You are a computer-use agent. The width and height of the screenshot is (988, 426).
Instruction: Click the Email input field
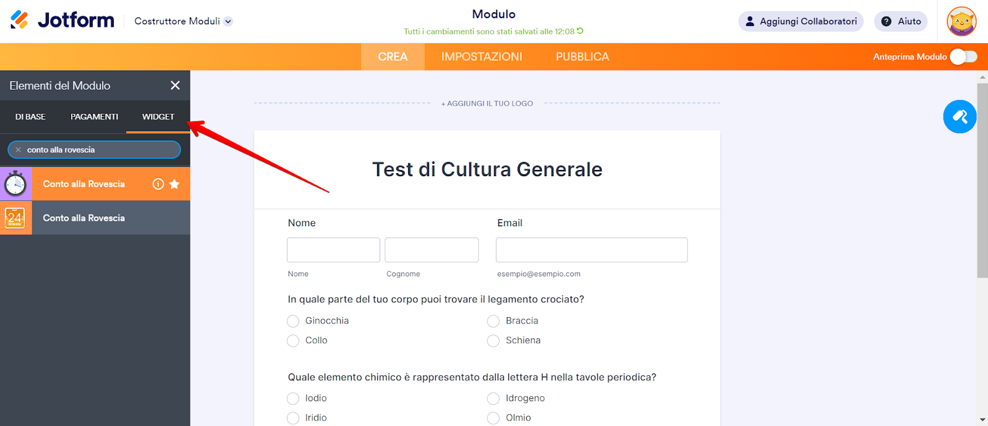pyautogui.click(x=591, y=250)
